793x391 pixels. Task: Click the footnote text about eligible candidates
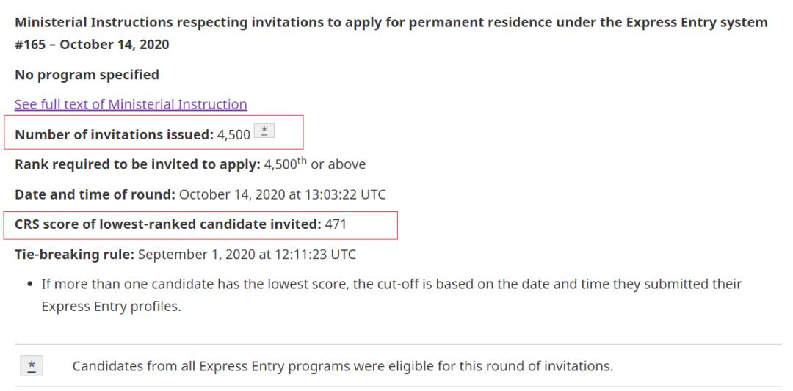(x=342, y=365)
